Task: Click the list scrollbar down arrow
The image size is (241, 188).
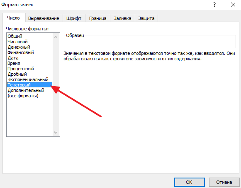Action: point(56,133)
